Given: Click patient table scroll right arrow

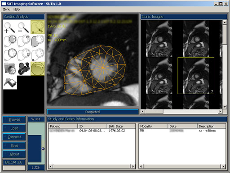Looking at the screenshot, I should [x=133, y=166].
